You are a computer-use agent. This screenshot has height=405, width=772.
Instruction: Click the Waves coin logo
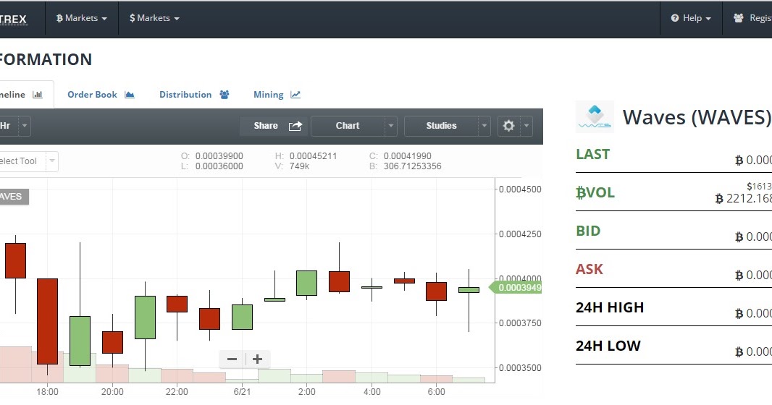[x=595, y=117]
